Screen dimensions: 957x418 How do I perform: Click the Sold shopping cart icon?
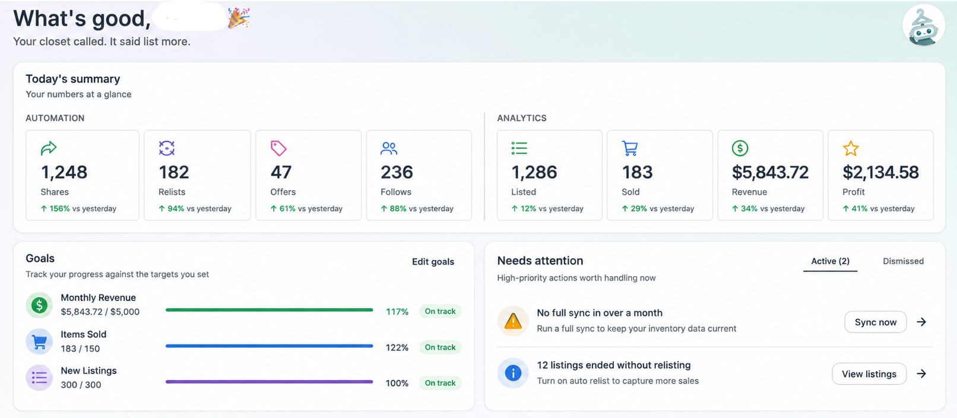[x=630, y=148]
